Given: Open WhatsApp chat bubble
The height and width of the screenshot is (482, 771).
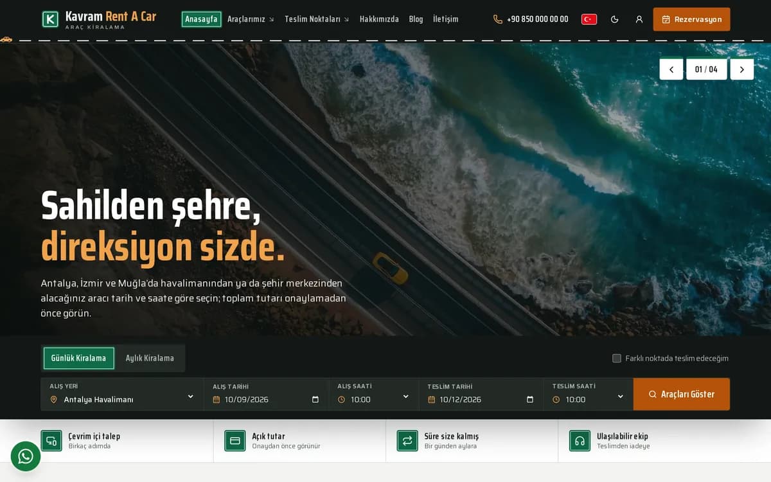Looking at the screenshot, I should coord(26,456).
